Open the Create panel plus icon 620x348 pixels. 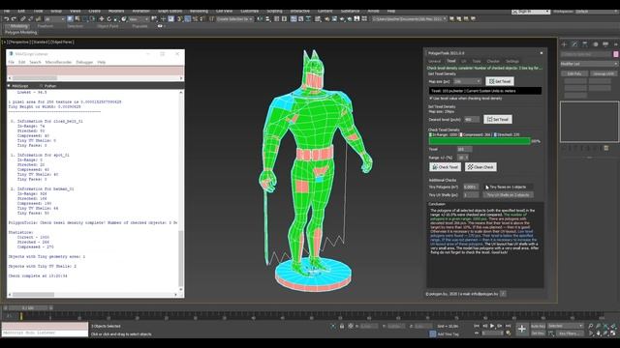(564, 44)
